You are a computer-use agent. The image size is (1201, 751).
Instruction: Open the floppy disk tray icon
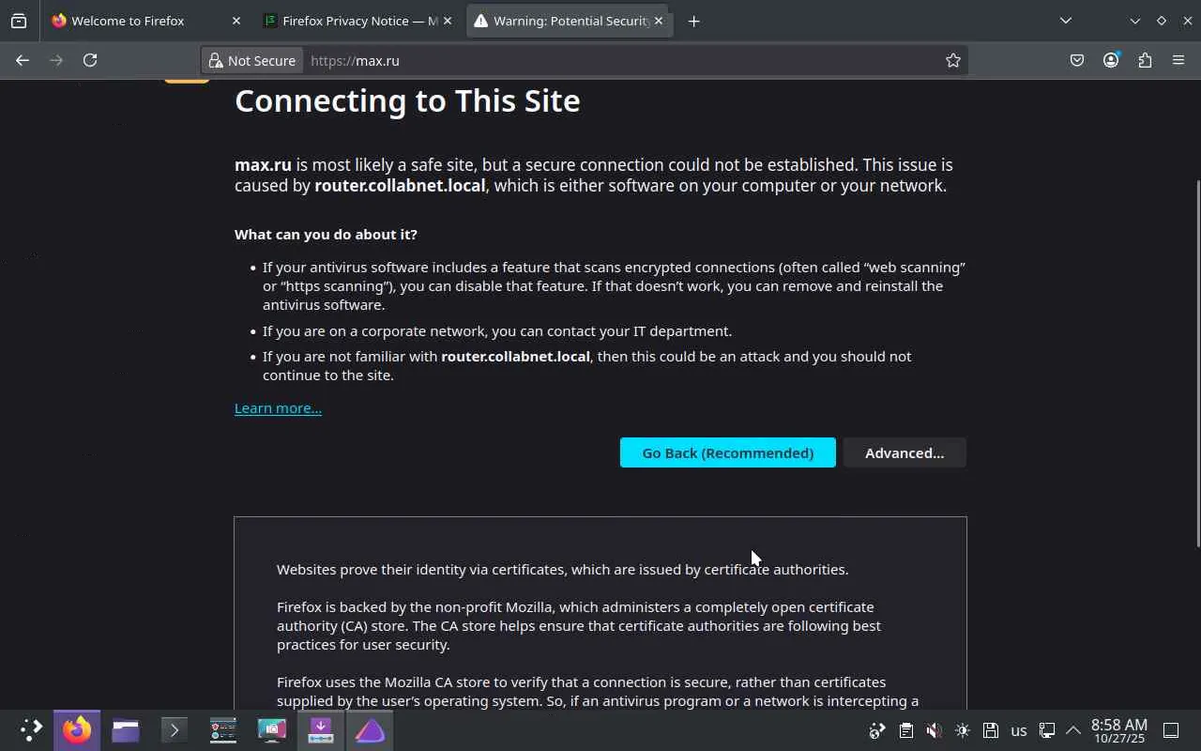tap(990, 730)
